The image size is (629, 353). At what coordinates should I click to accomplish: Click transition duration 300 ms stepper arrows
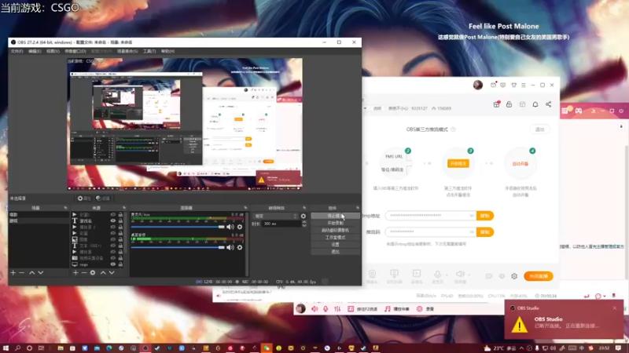(x=304, y=224)
